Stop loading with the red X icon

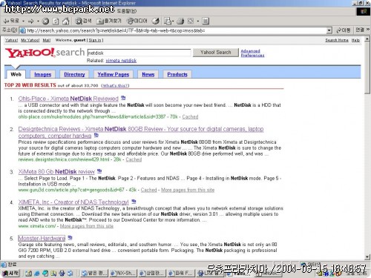(45, 21)
